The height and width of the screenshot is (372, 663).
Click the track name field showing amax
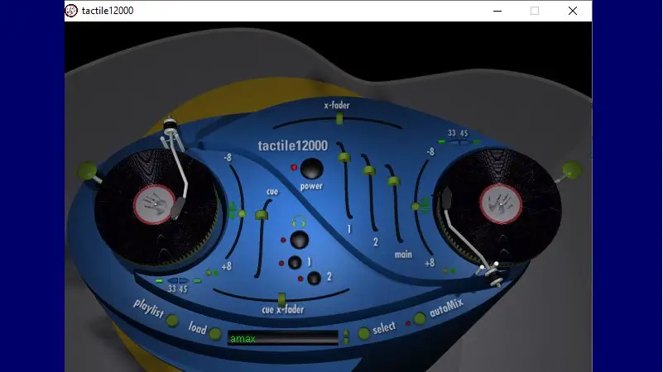coord(283,338)
